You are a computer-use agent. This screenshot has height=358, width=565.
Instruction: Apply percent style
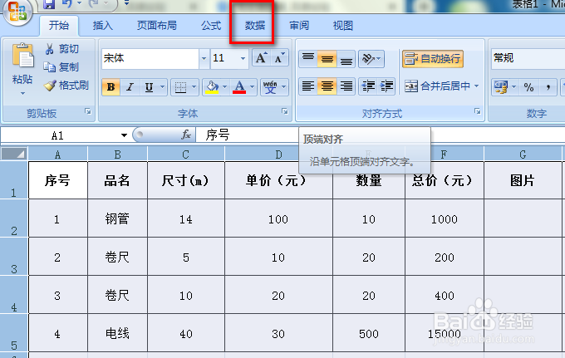[x=528, y=87]
